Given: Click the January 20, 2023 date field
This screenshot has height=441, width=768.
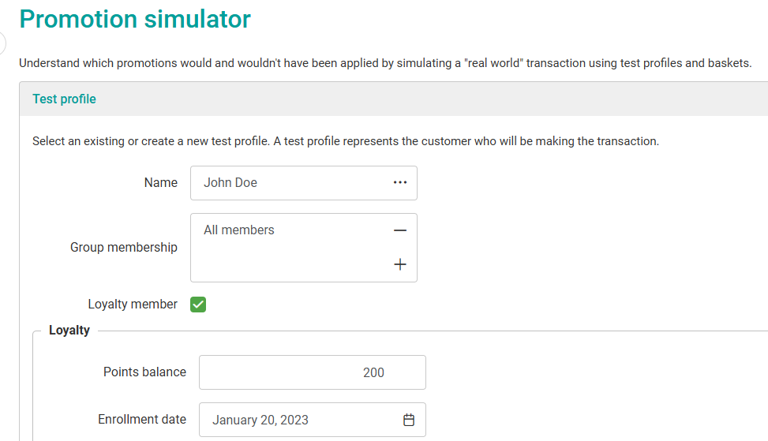Looking at the screenshot, I should pos(300,420).
